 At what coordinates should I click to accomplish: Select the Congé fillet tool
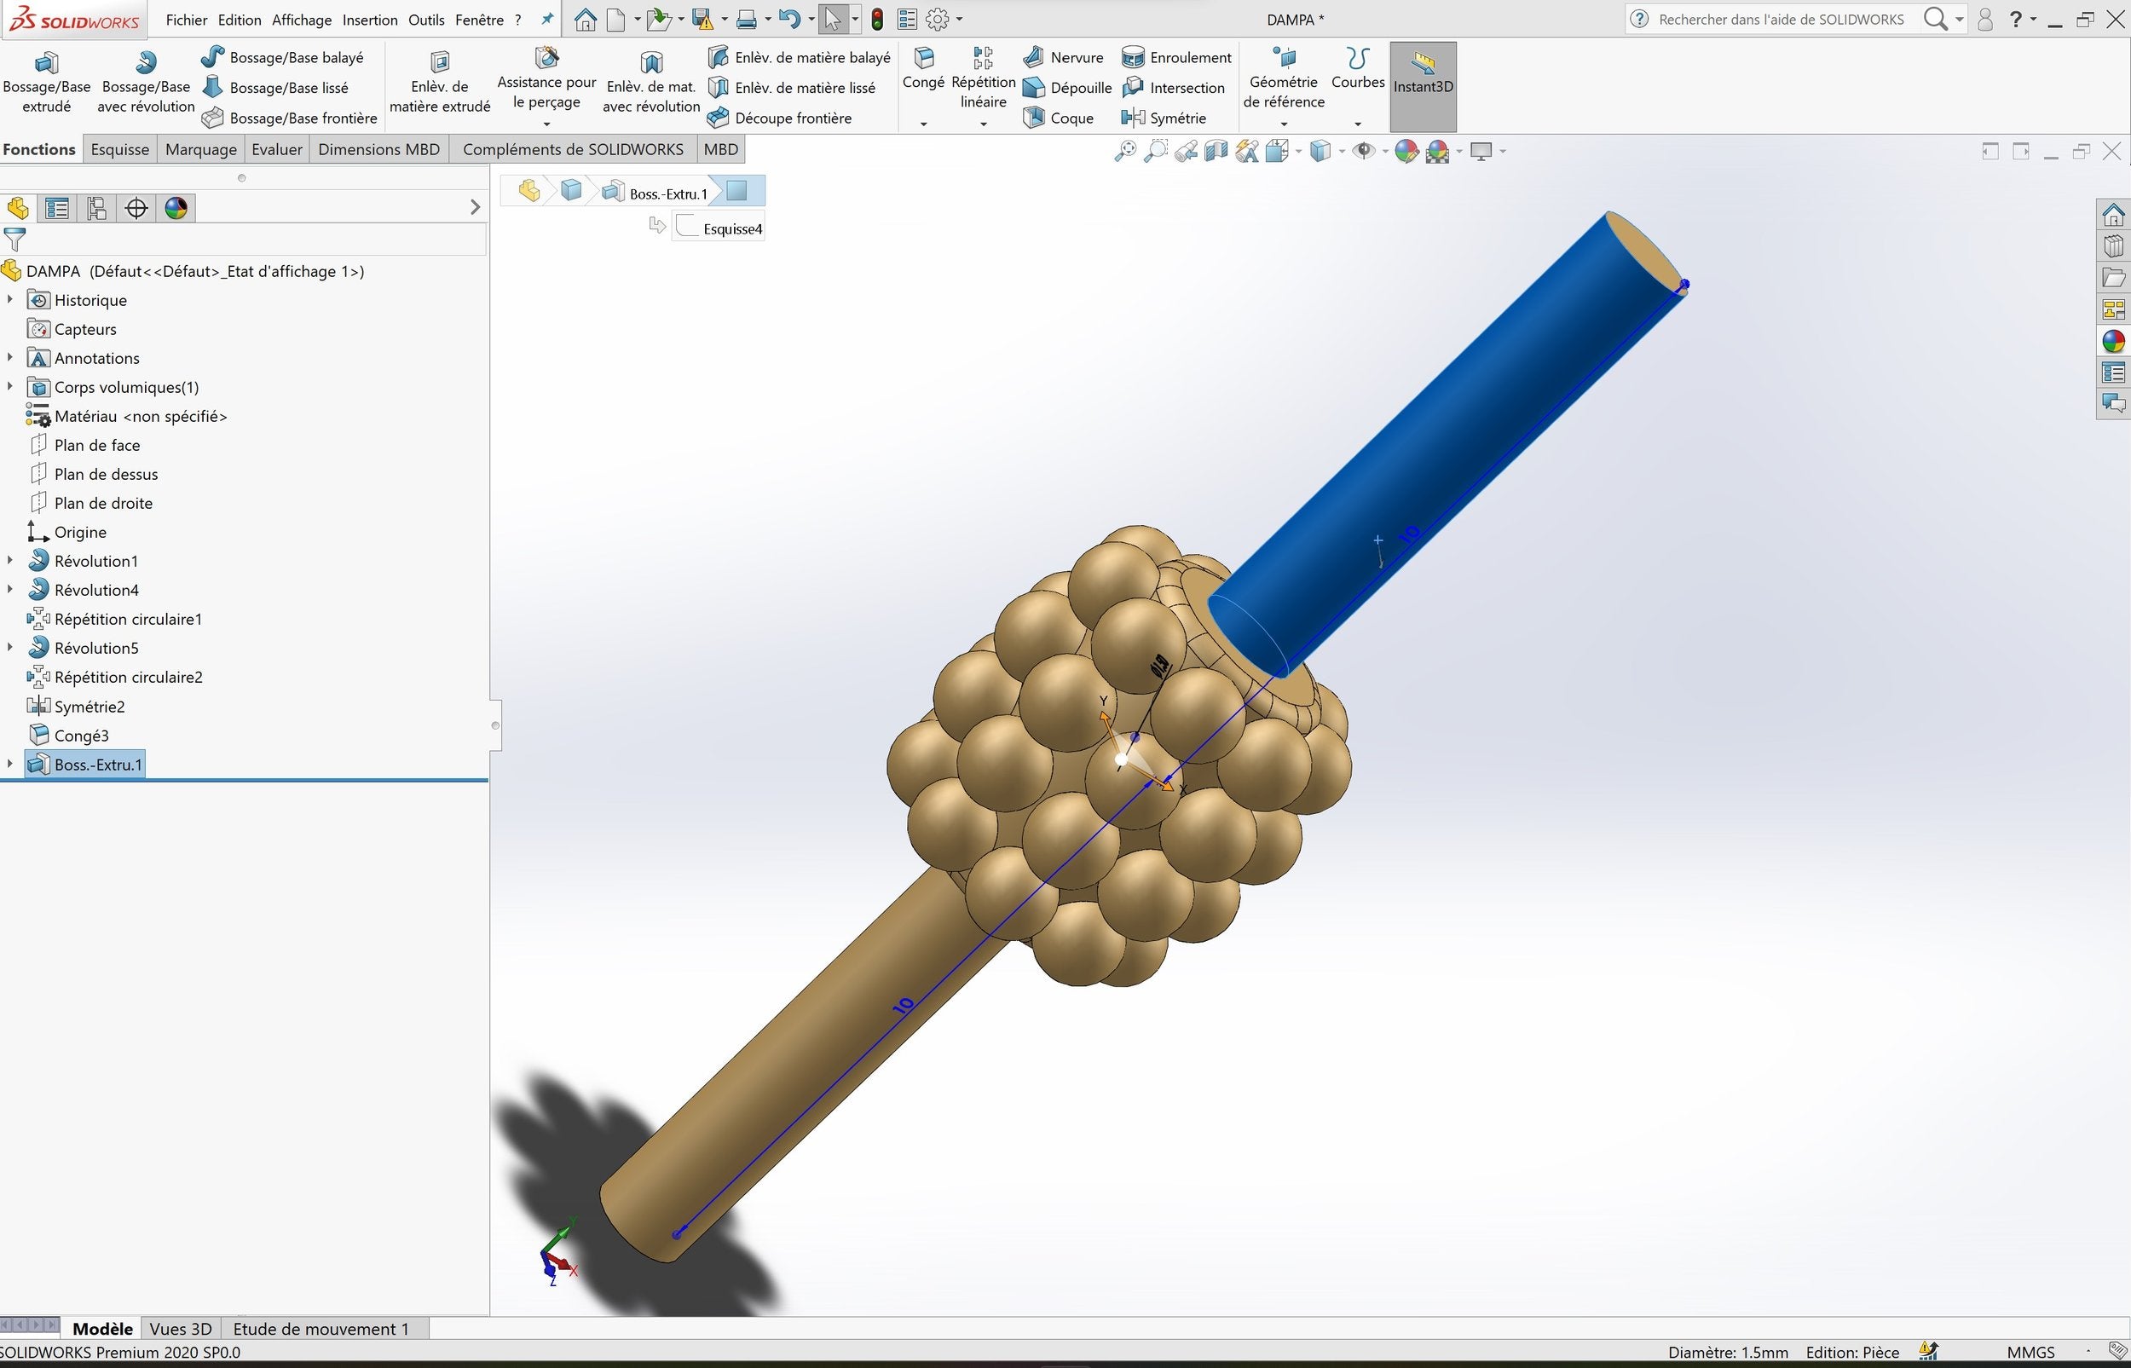923,69
